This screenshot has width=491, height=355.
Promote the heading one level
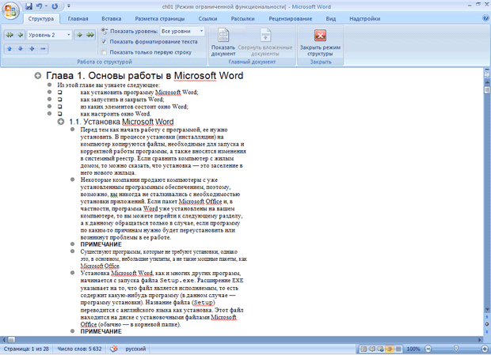pyautogui.click(x=21, y=35)
